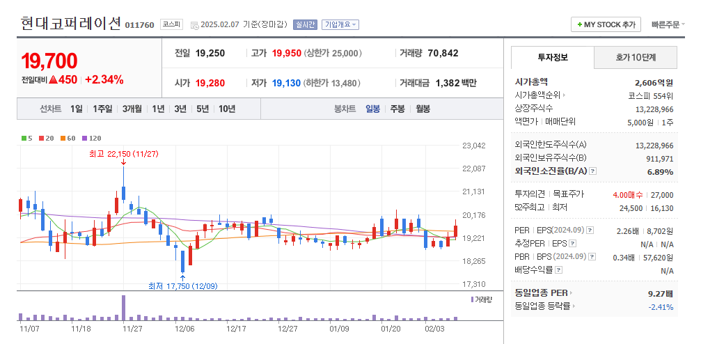The height and width of the screenshot is (344, 701).
Task: Add stock with MY STOCK 추가 button
Action: coord(606,24)
